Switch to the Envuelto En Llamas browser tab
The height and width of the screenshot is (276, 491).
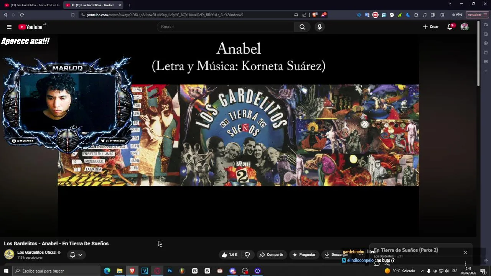[x=31, y=5]
